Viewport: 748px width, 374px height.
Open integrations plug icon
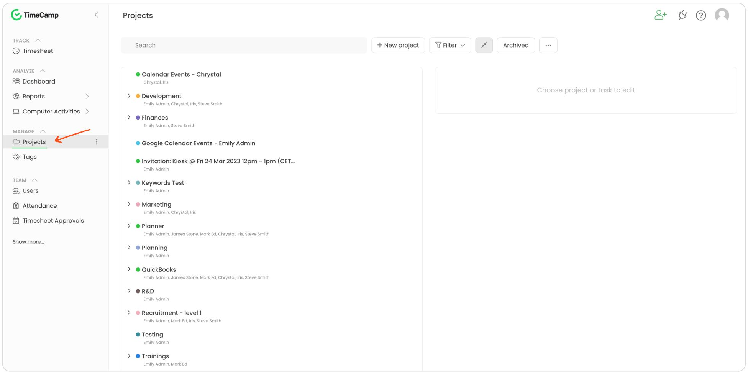[683, 15]
